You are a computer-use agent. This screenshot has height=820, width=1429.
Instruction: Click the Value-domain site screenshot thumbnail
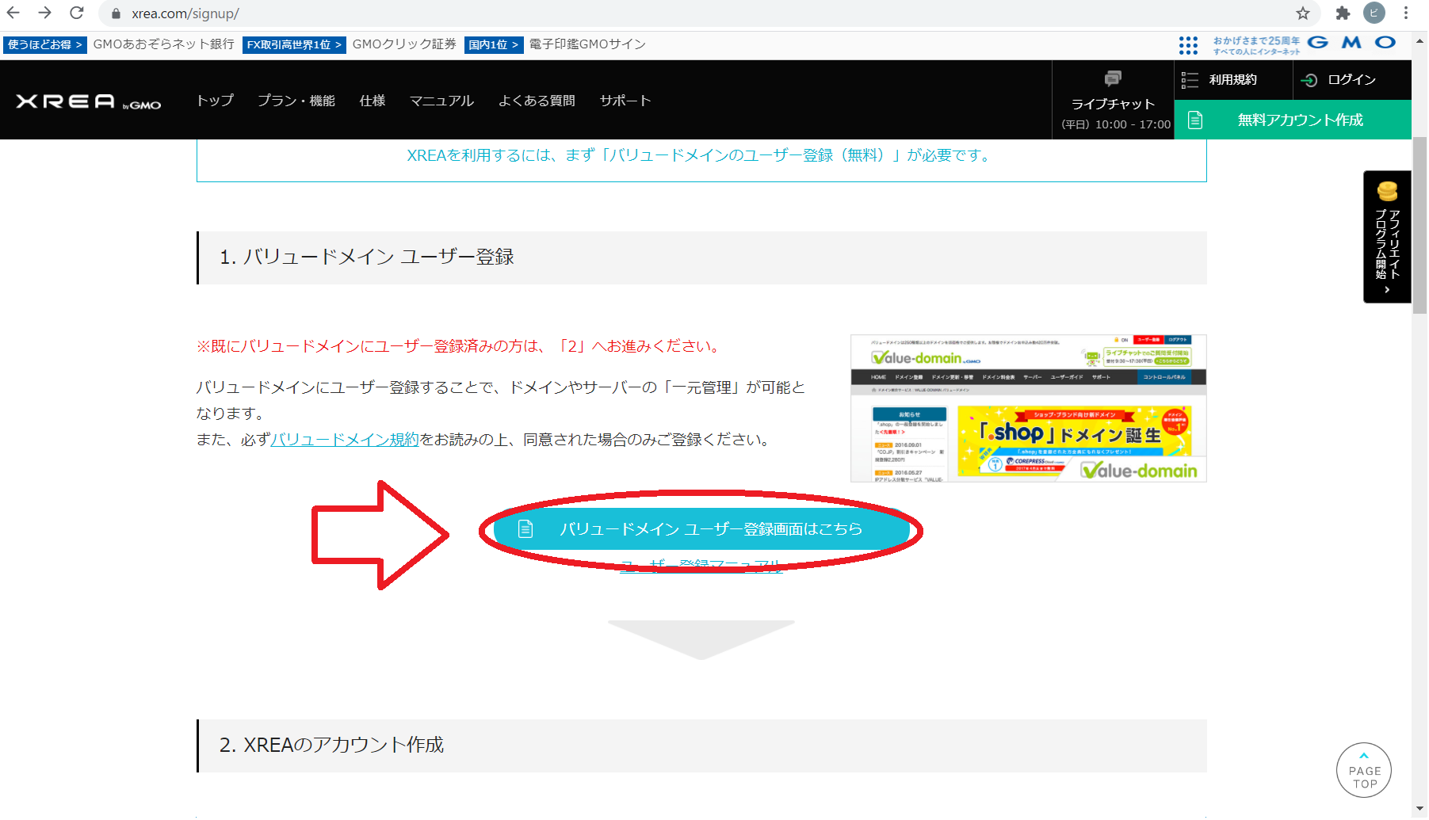click(x=1028, y=408)
